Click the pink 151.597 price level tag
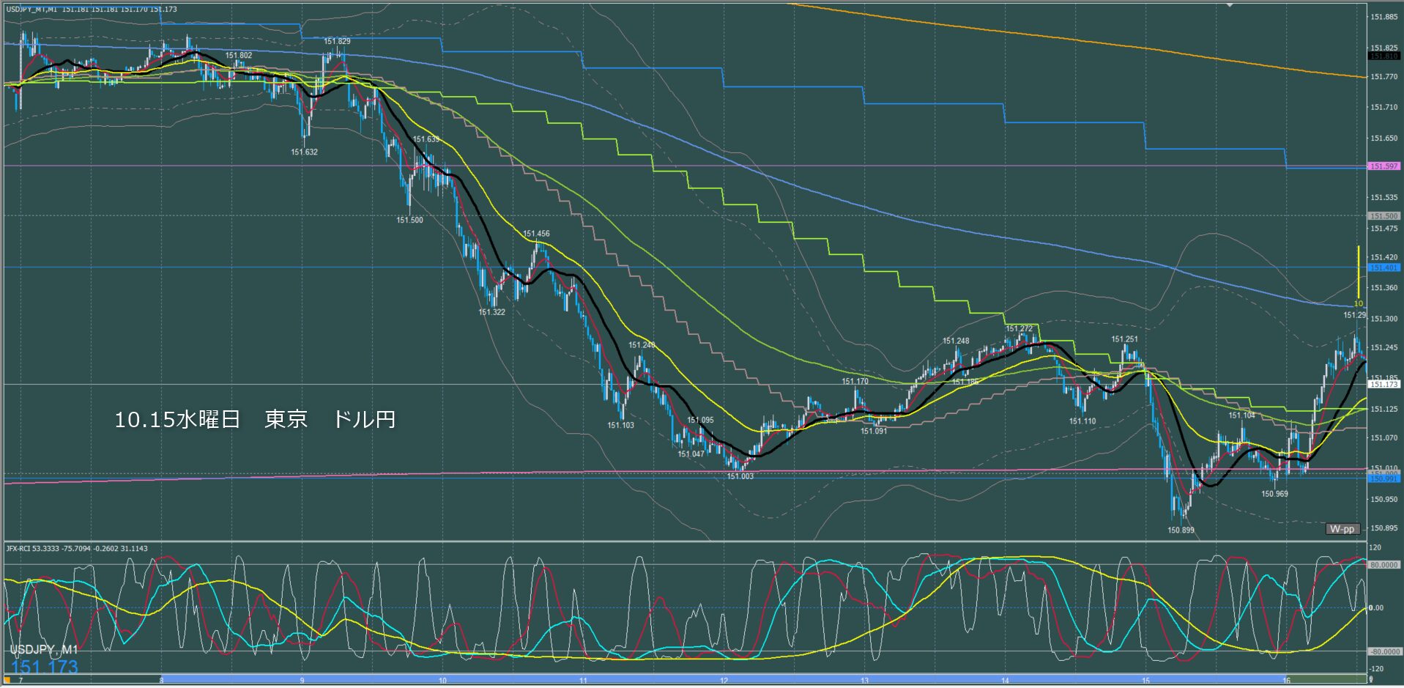This screenshot has width=1404, height=688. pos(1383,166)
